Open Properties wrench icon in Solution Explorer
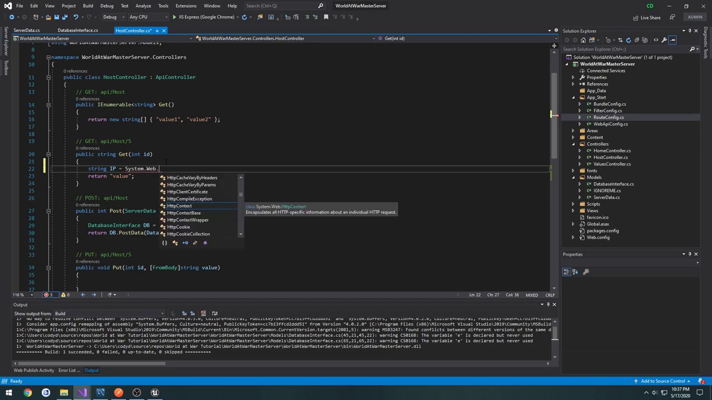The width and height of the screenshot is (712, 400). click(x=664, y=40)
